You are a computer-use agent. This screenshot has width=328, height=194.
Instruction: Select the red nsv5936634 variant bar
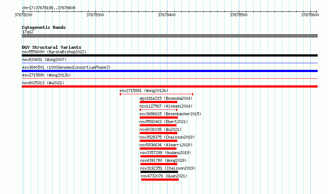(158, 149)
